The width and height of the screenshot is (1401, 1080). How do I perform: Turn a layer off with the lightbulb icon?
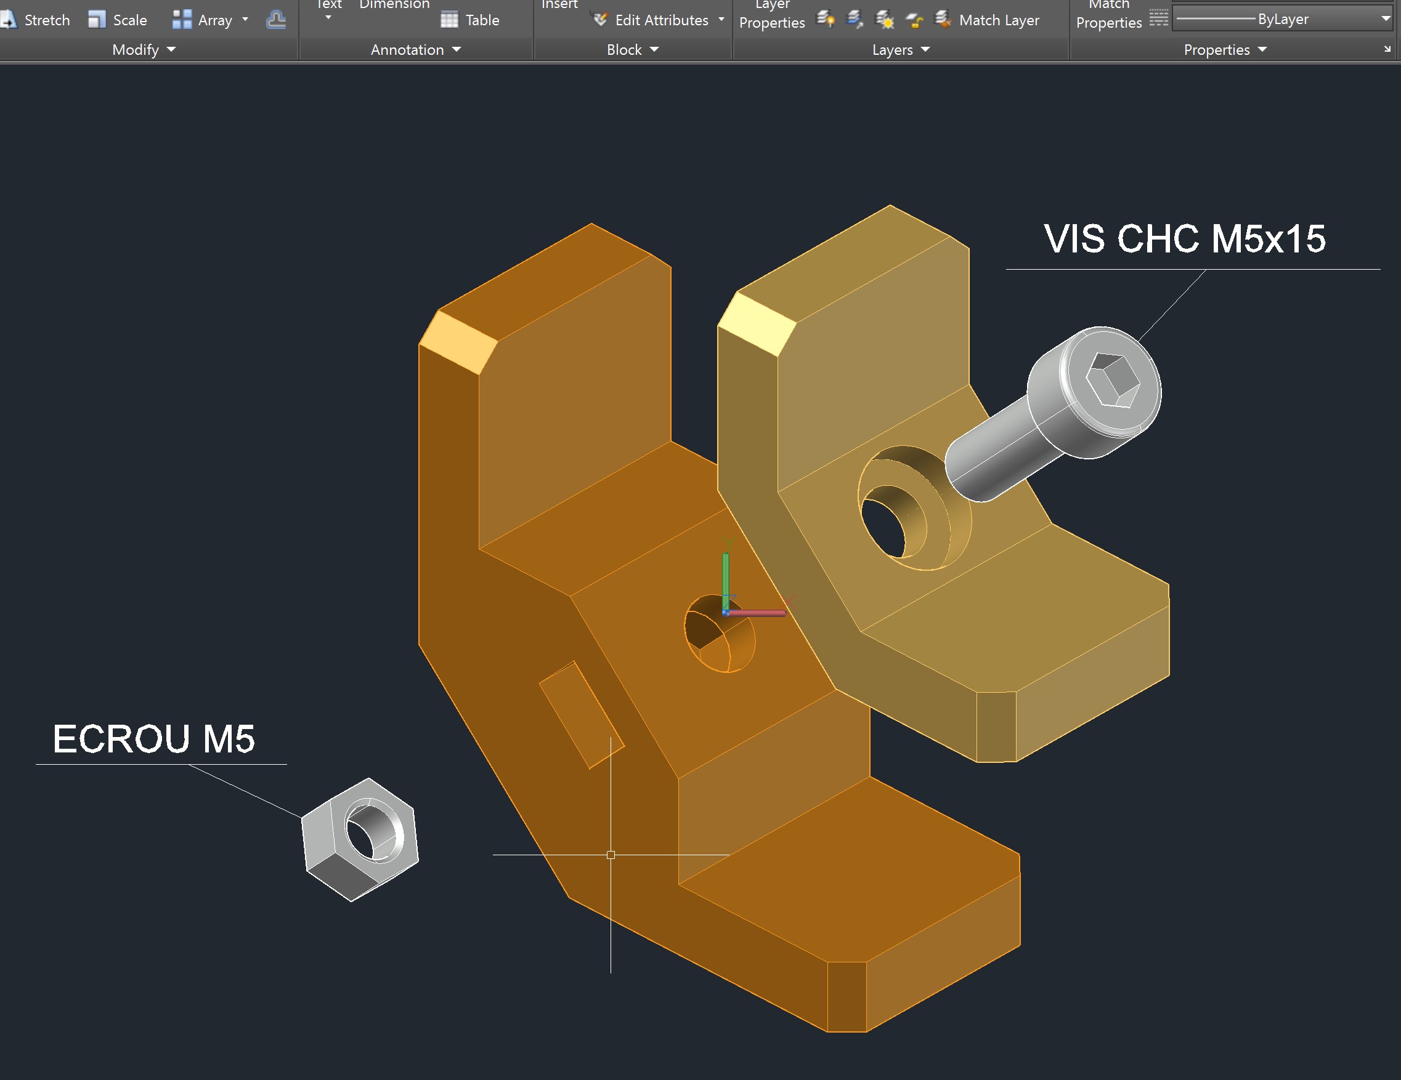[824, 19]
